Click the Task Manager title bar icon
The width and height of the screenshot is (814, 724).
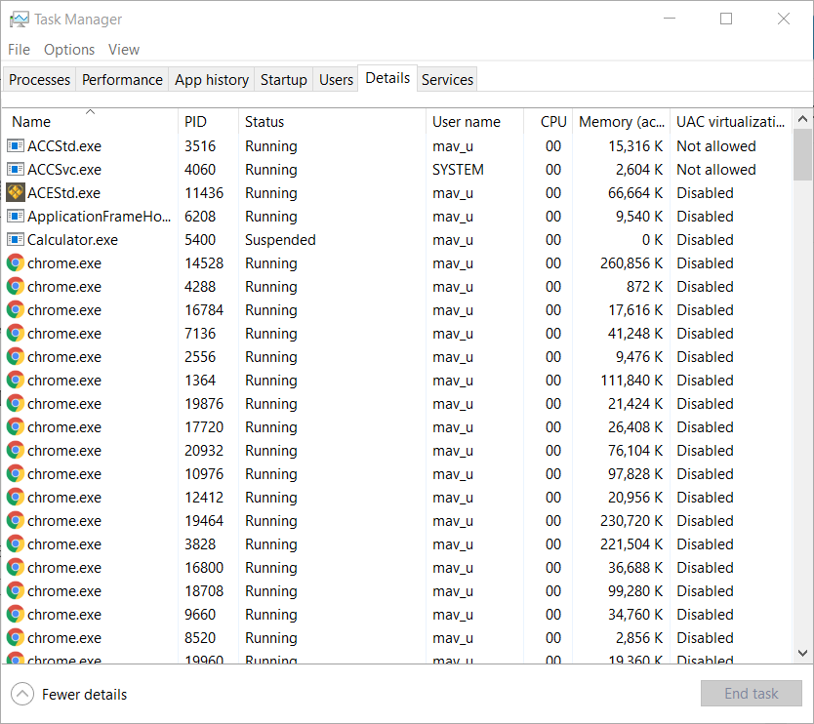point(20,20)
